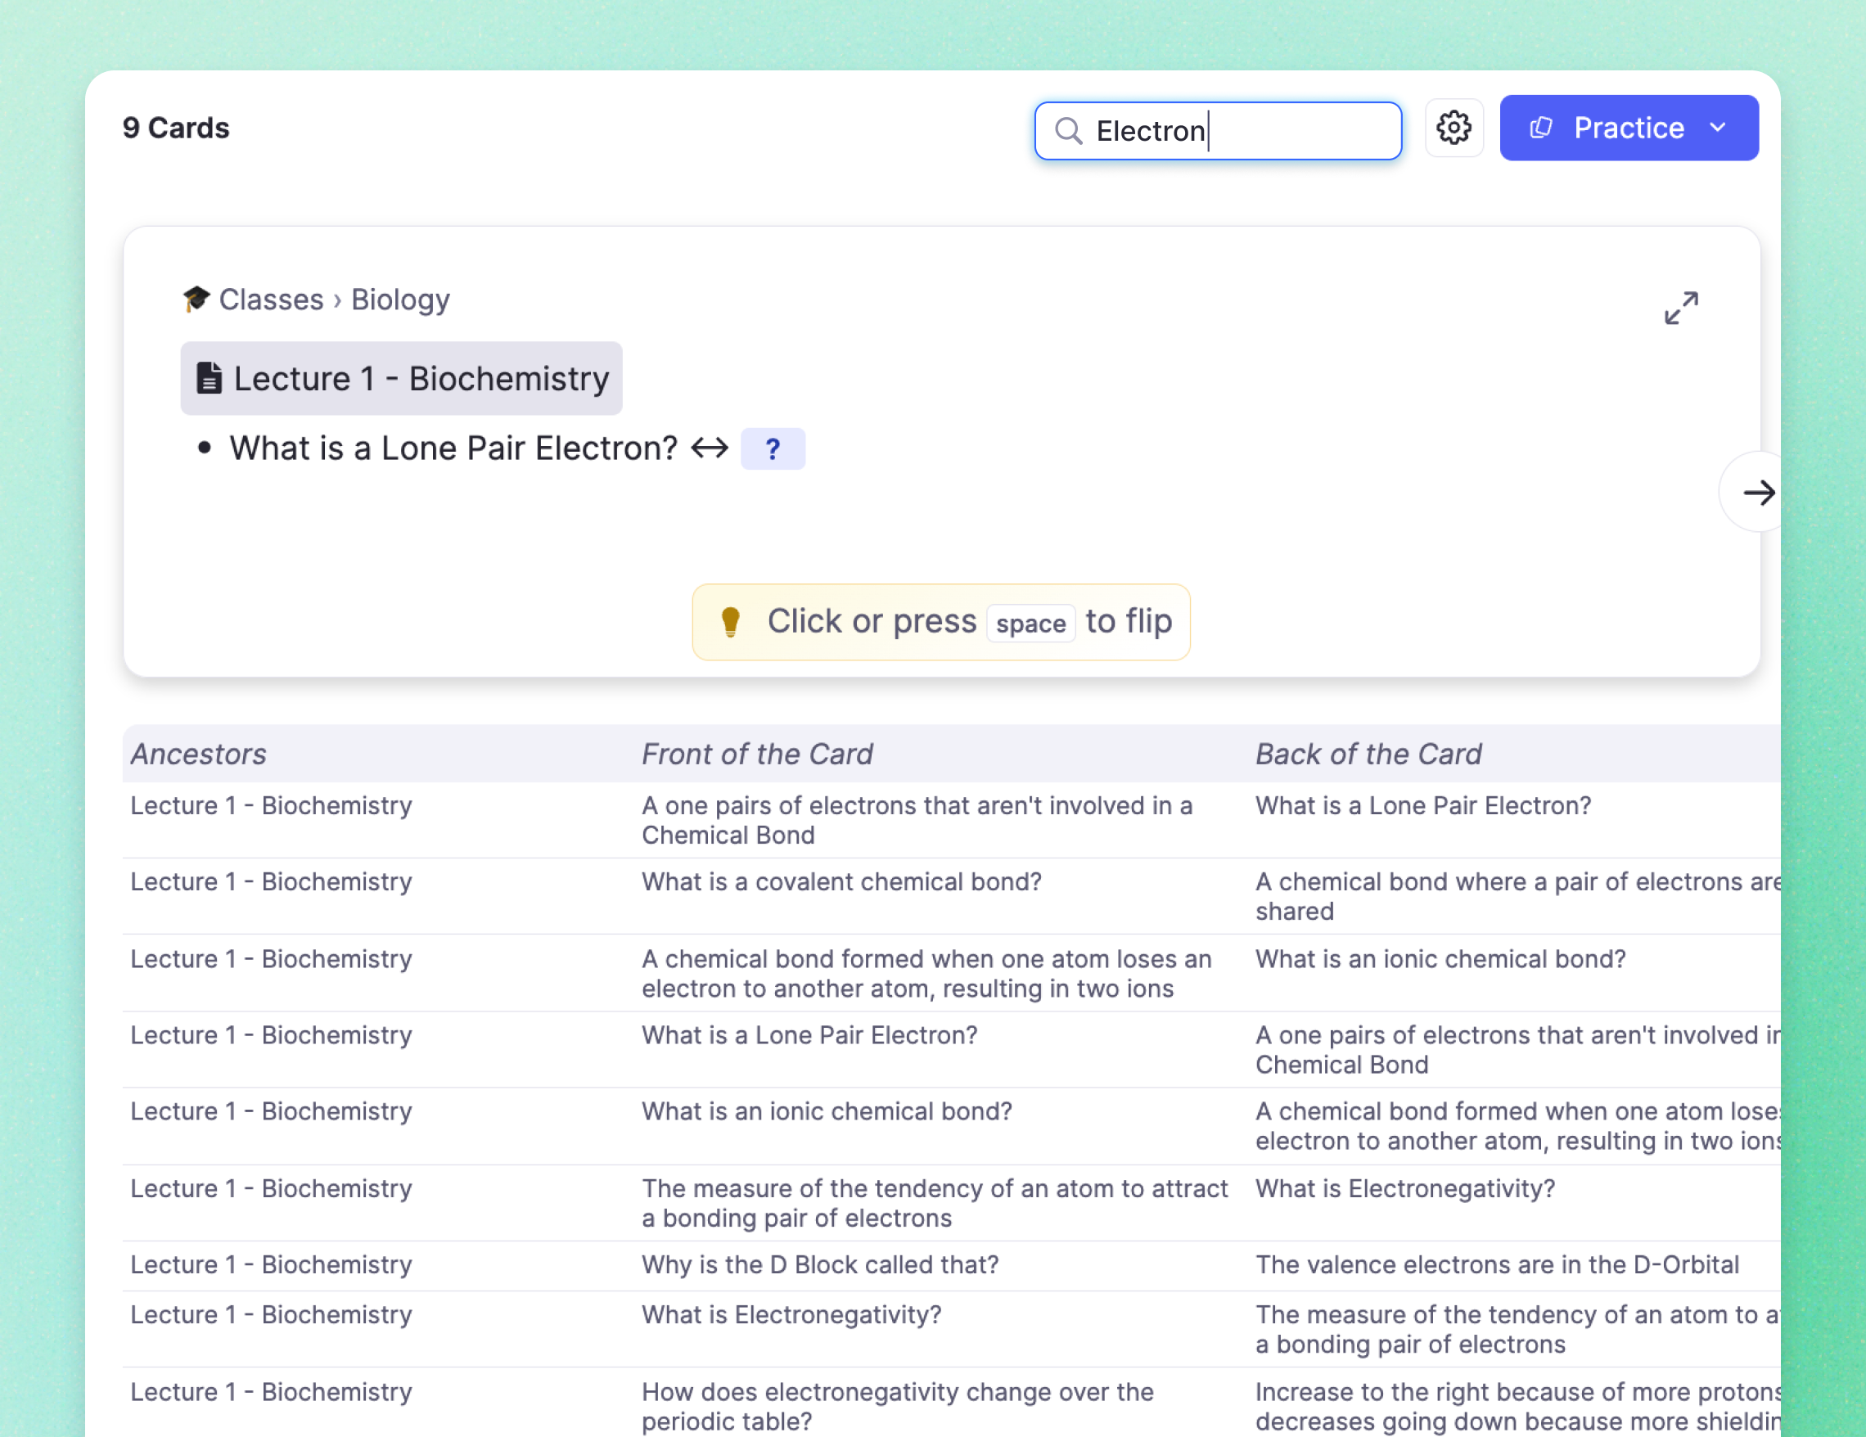Open the Practice dropdown chevron
Viewport: 1866px width, 1437px height.
(1718, 128)
